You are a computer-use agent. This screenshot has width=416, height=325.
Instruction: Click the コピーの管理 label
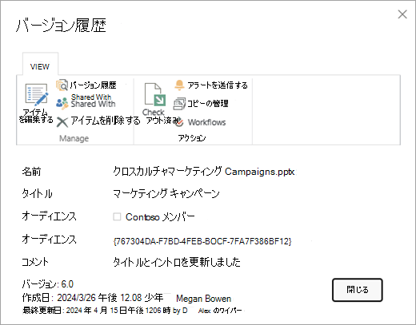click(208, 104)
